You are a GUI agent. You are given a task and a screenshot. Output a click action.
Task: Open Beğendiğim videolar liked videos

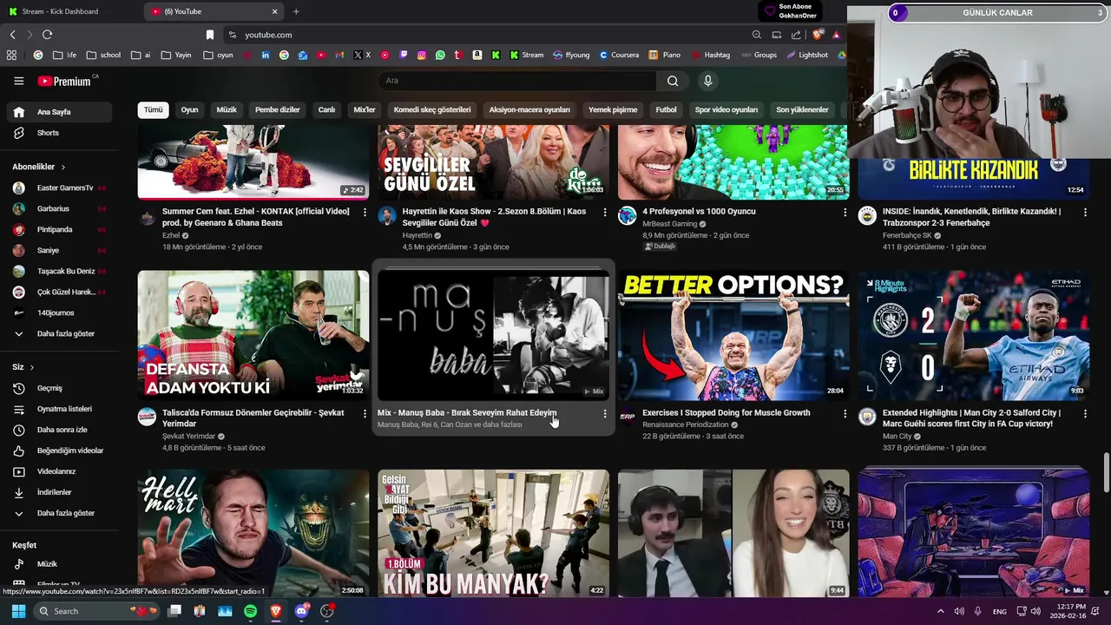click(x=57, y=451)
